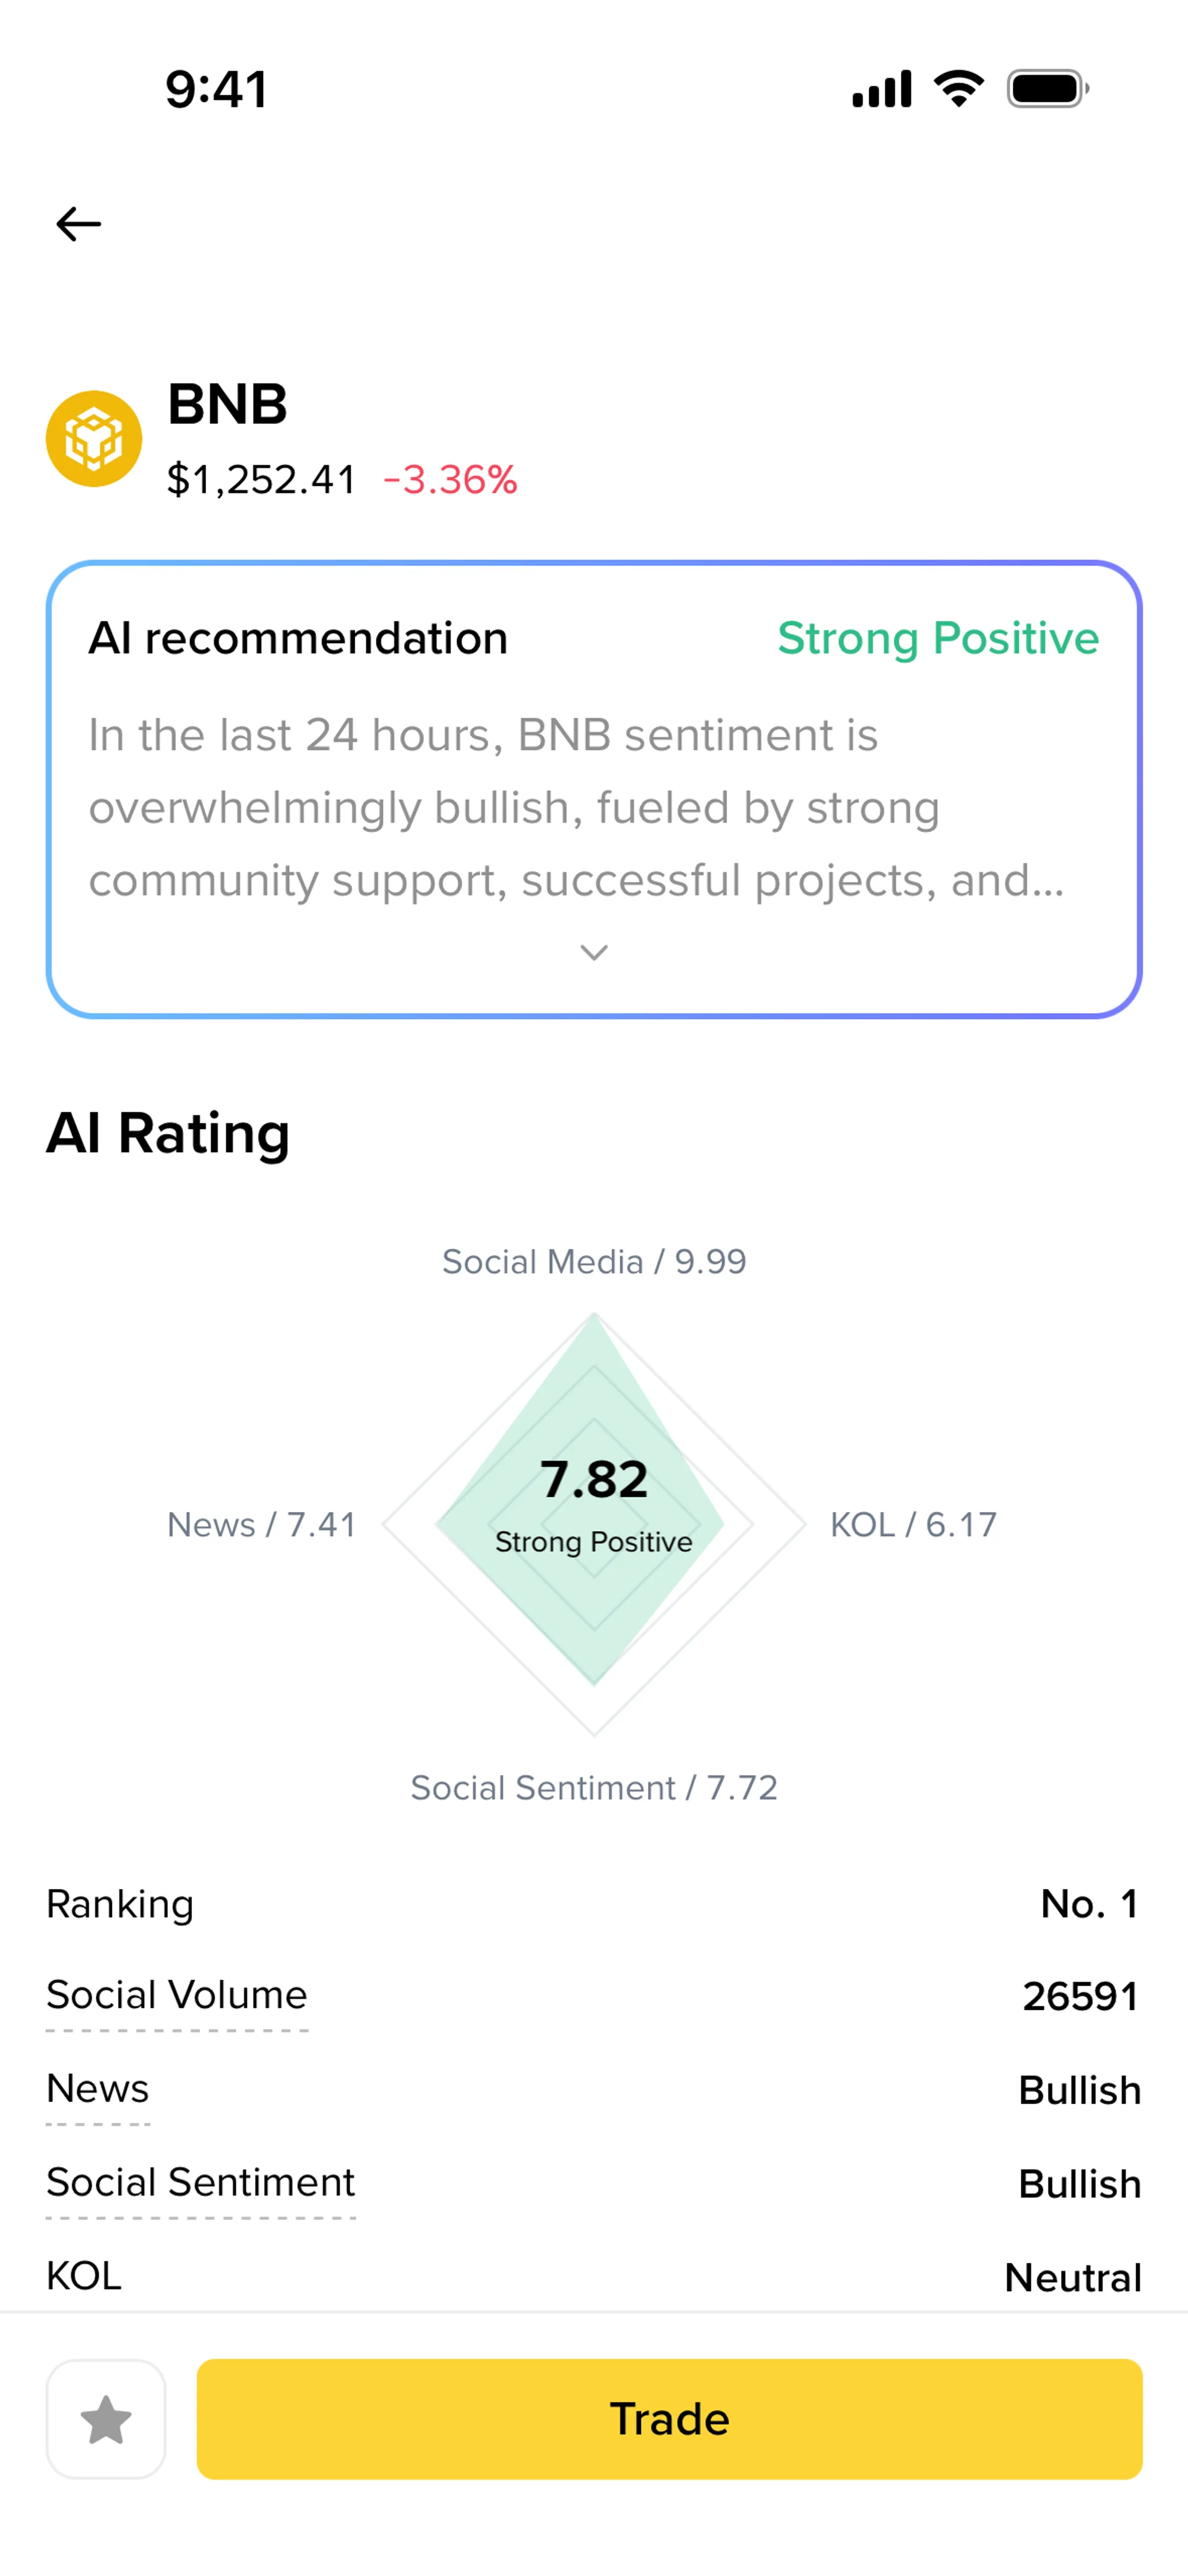Tap the KOL row label
This screenshot has height=2576, width=1188.
click(84, 2276)
